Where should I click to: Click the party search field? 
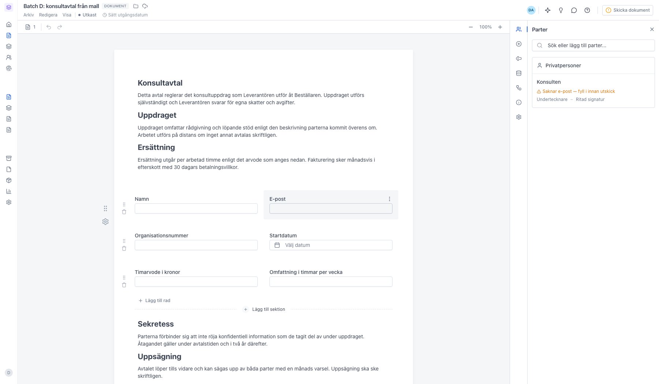coord(593,45)
